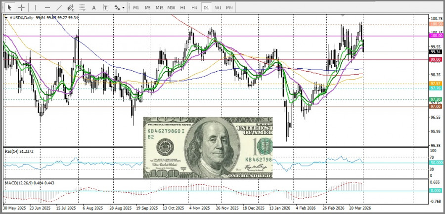Switch to H4 timeframe

pyautogui.click(x=194, y=8)
